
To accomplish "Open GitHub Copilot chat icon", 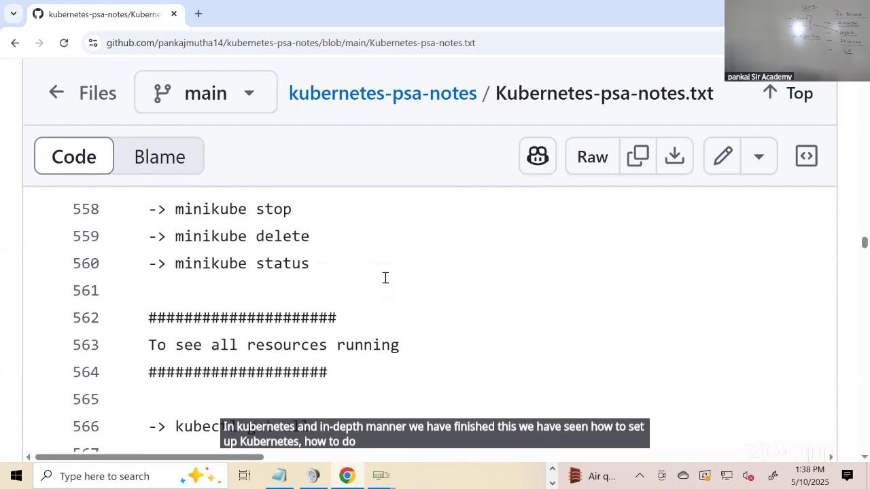I will [538, 156].
